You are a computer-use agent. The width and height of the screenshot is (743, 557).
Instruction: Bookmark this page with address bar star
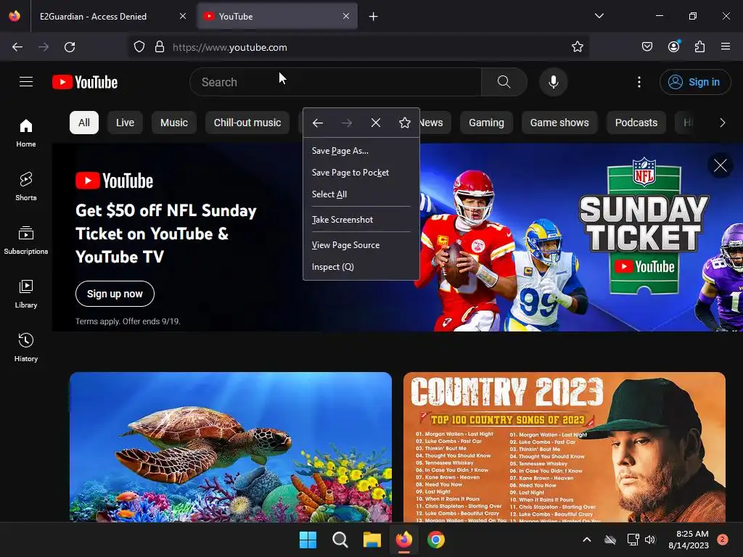pyautogui.click(x=577, y=47)
